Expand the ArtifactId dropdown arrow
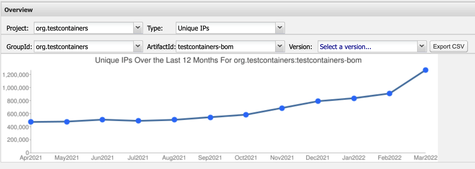 [280, 46]
